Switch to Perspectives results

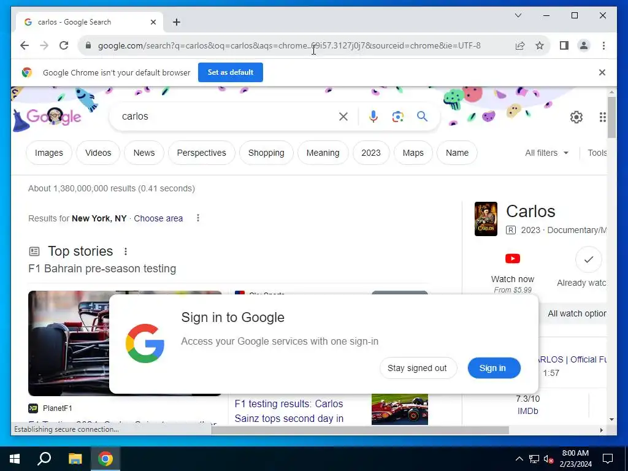pyautogui.click(x=201, y=153)
